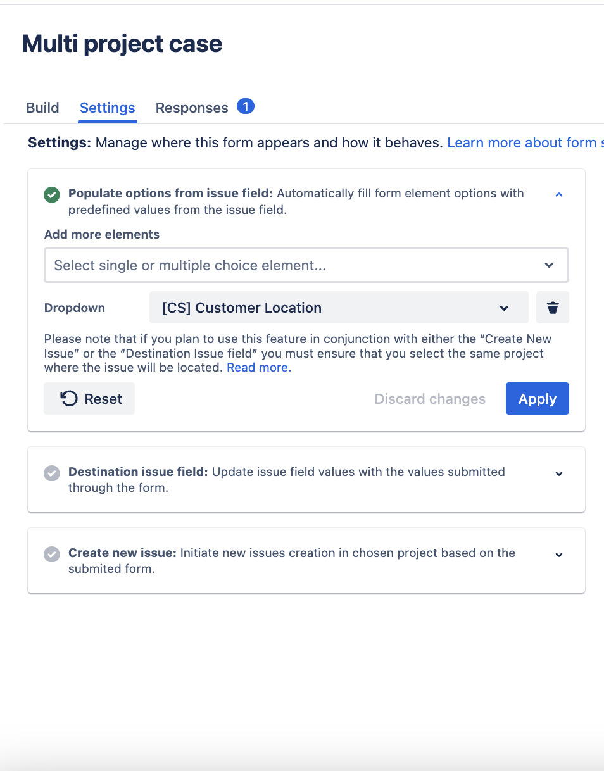Open the Responses tab
The height and width of the screenshot is (771, 604).
click(192, 108)
